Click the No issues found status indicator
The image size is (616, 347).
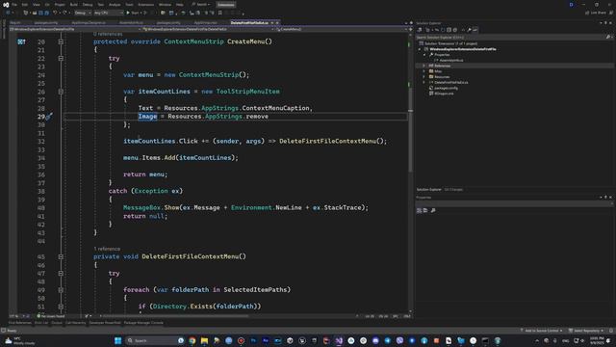pos(51,316)
